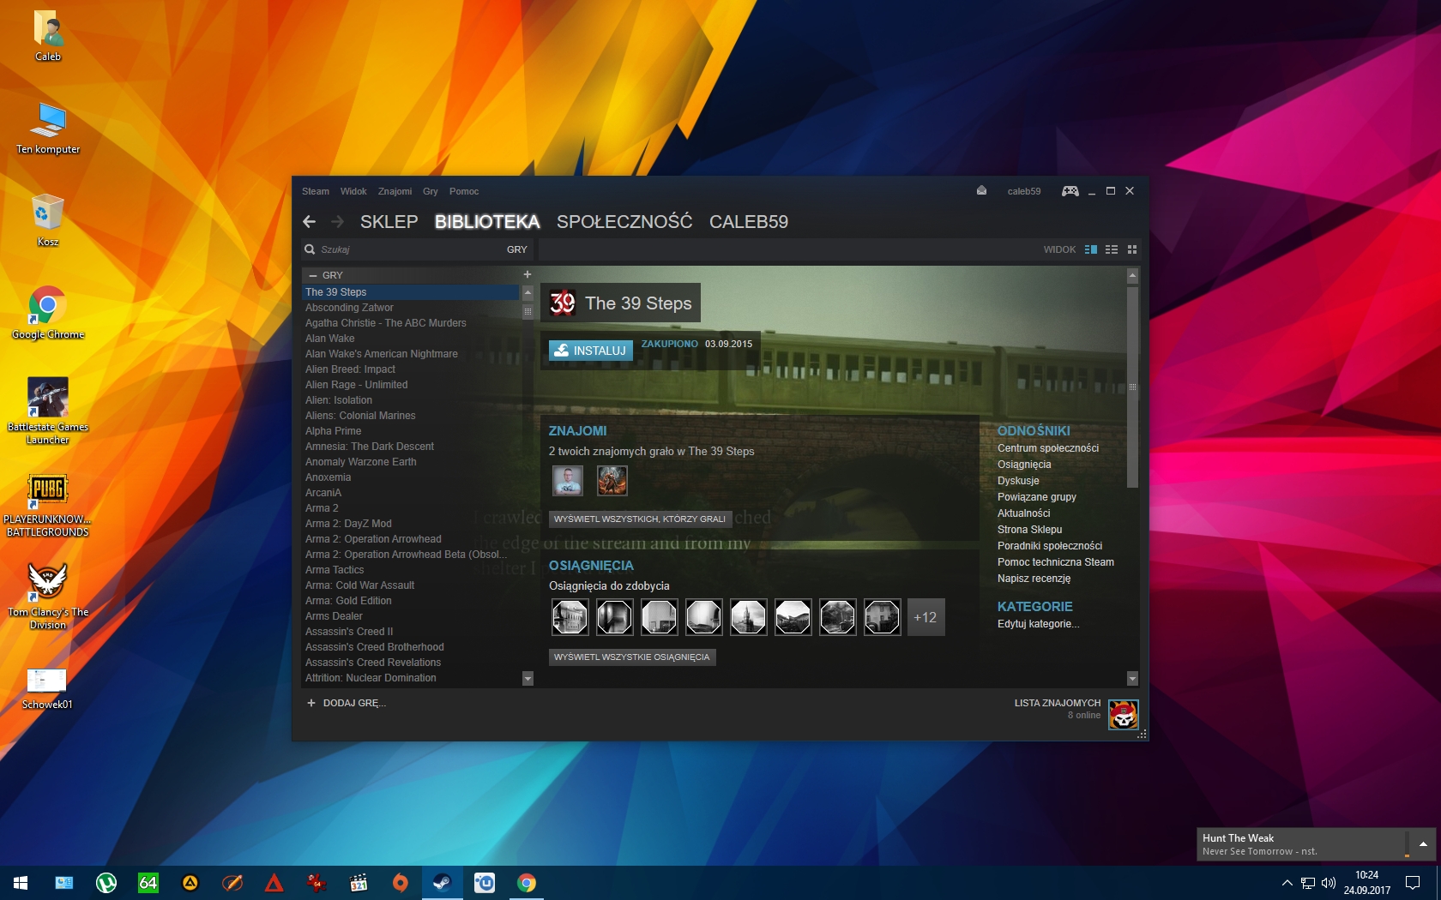Open Google Chrome desktop shortcut
Viewport: 1441px width, 900px height.
click(48, 313)
